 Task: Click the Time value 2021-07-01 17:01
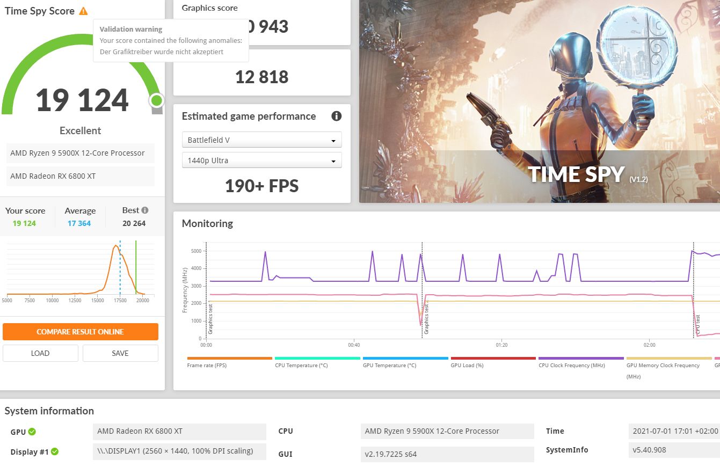[674, 431]
